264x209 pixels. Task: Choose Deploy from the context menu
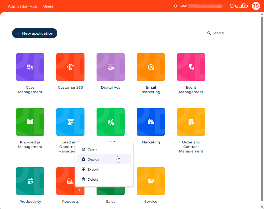(104, 159)
